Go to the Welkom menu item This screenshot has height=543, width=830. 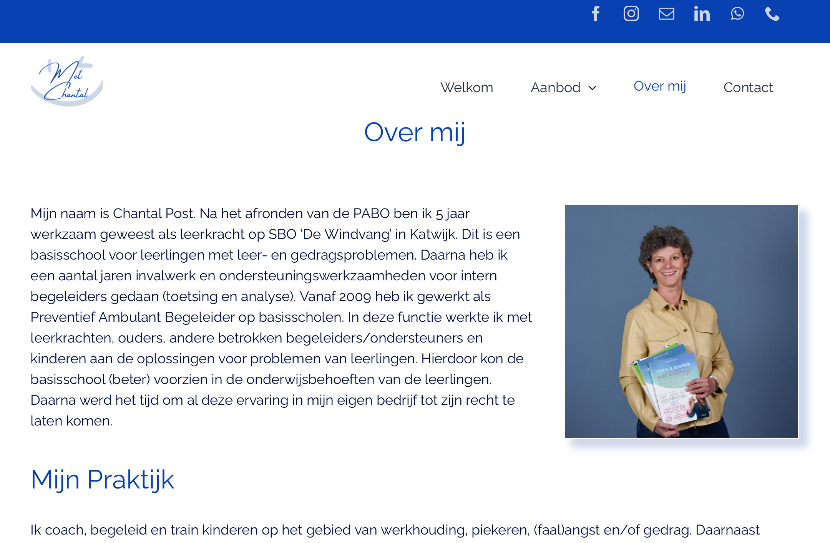(466, 88)
